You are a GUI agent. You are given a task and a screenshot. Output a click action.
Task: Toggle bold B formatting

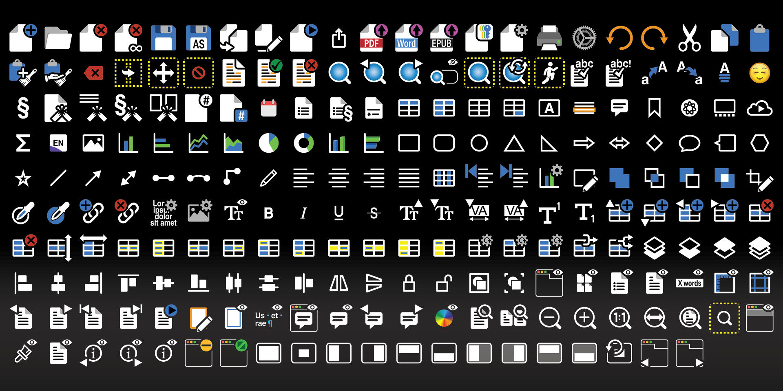269,213
